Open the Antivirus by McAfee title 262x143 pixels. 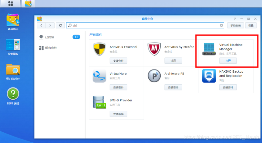click(179, 47)
